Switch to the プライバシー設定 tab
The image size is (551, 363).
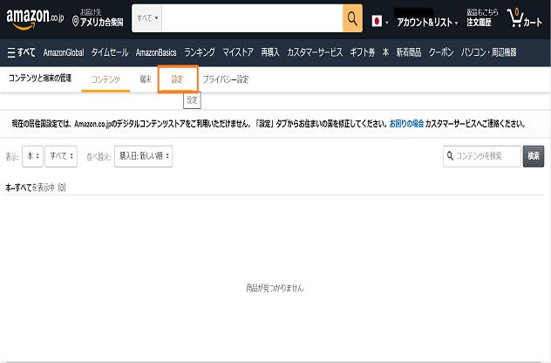[x=226, y=79]
